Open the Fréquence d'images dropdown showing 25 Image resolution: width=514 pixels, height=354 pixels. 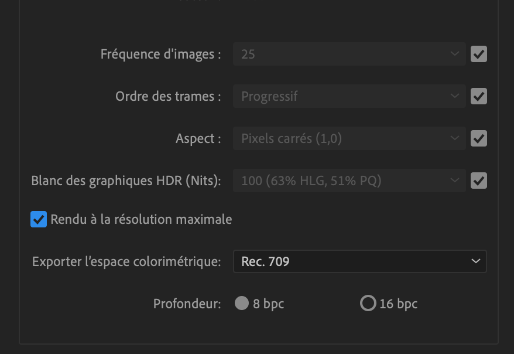(x=349, y=55)
